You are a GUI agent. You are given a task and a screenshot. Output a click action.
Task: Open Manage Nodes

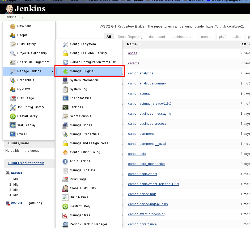[x=81, y=125]
